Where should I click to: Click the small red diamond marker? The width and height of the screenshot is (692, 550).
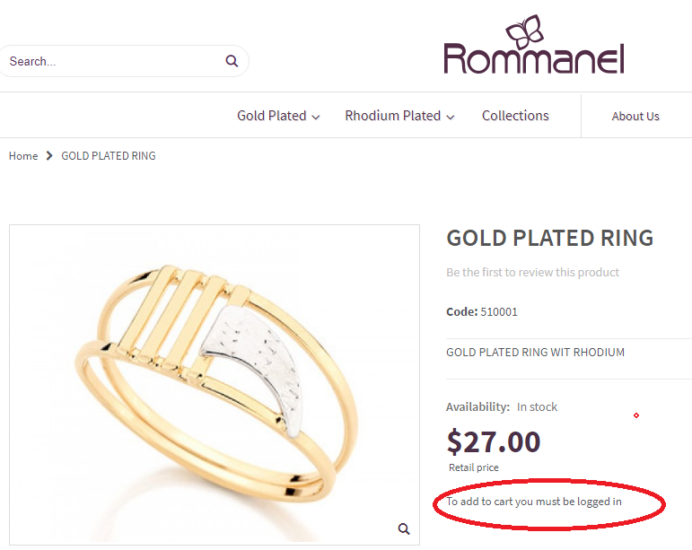point(636,415)
